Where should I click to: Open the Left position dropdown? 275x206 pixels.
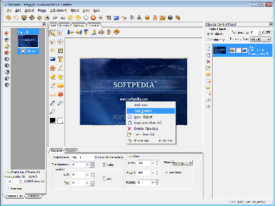click(87, 175)
